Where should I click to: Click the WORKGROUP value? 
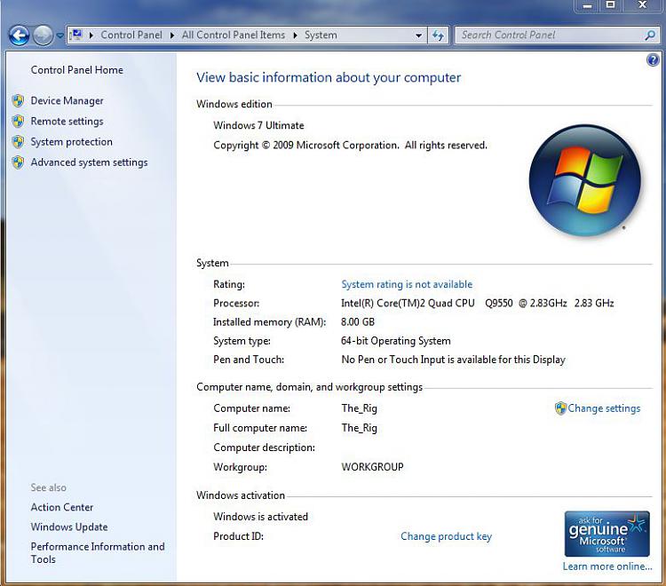372,467
